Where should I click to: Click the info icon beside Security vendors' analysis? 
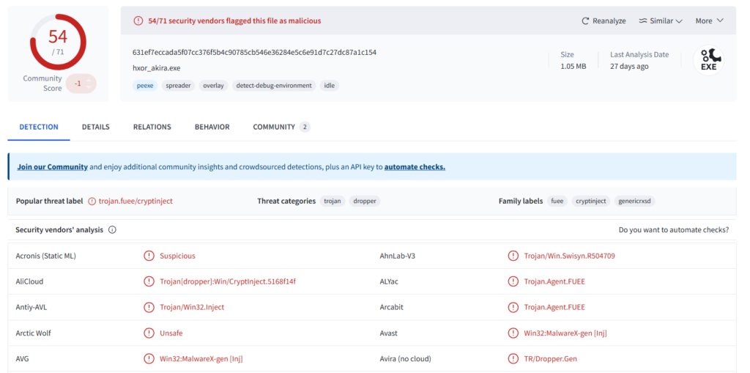112,230
